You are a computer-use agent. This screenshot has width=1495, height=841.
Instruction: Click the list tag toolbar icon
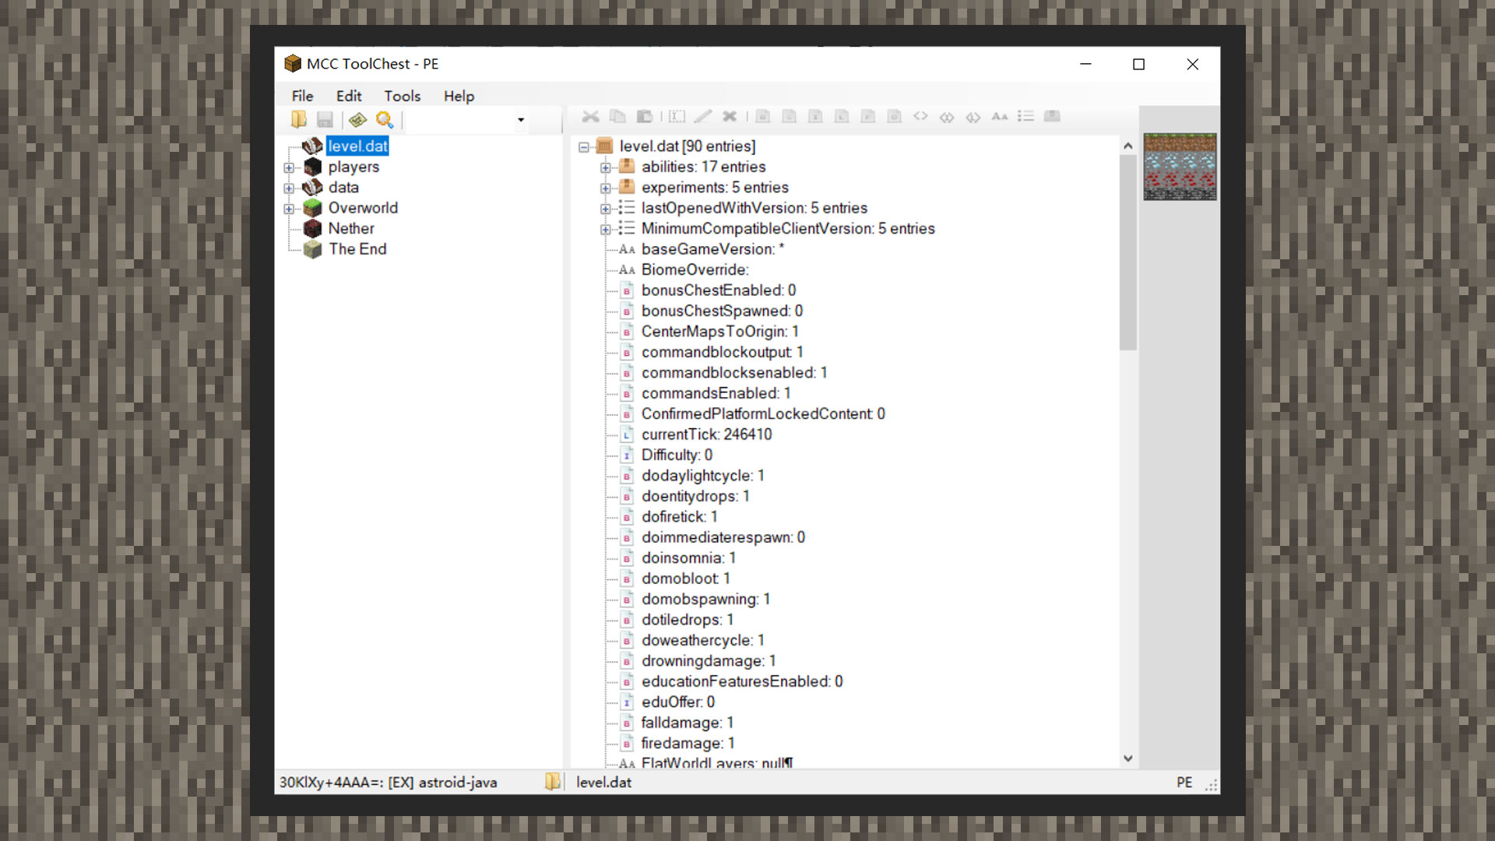point(1025,116)
